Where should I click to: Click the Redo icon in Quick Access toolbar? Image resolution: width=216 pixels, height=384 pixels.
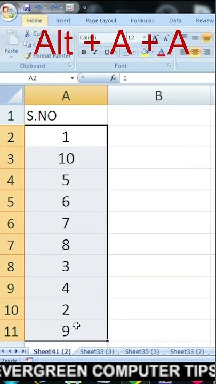pos(54,7)
